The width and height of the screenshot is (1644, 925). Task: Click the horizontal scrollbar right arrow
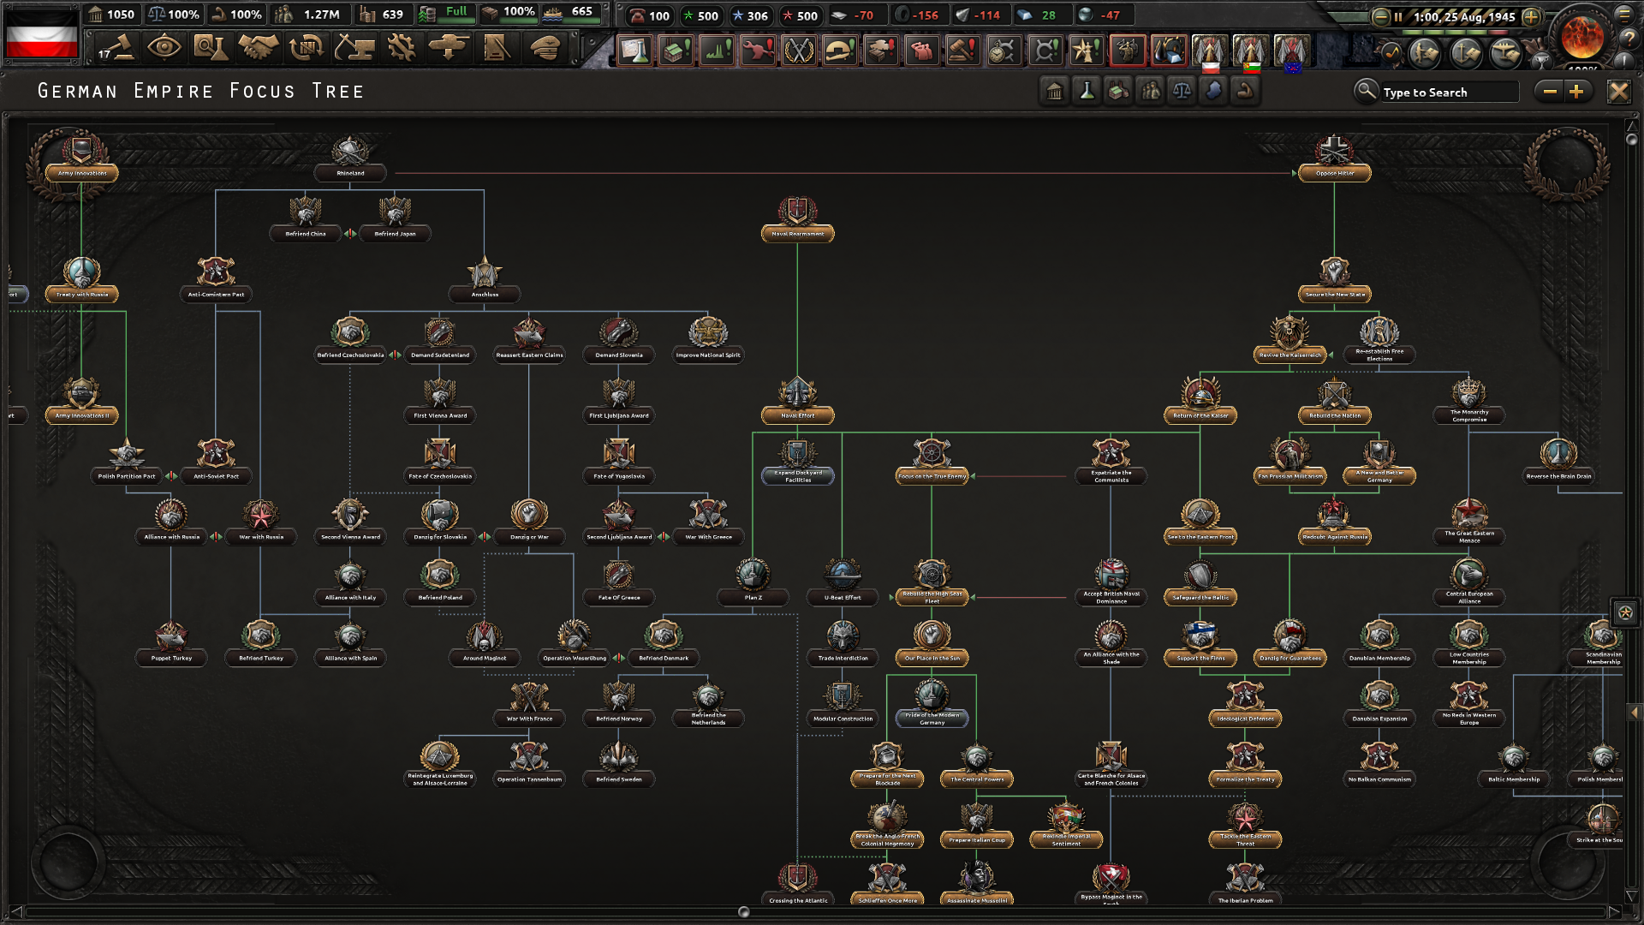pos(1614,912)
